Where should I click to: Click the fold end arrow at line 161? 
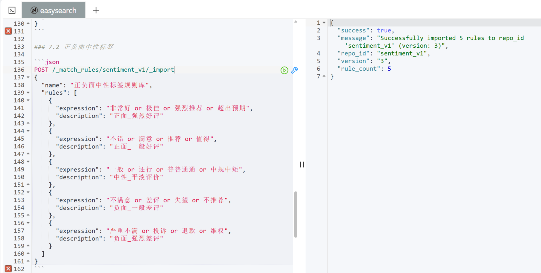click(28, 261)
